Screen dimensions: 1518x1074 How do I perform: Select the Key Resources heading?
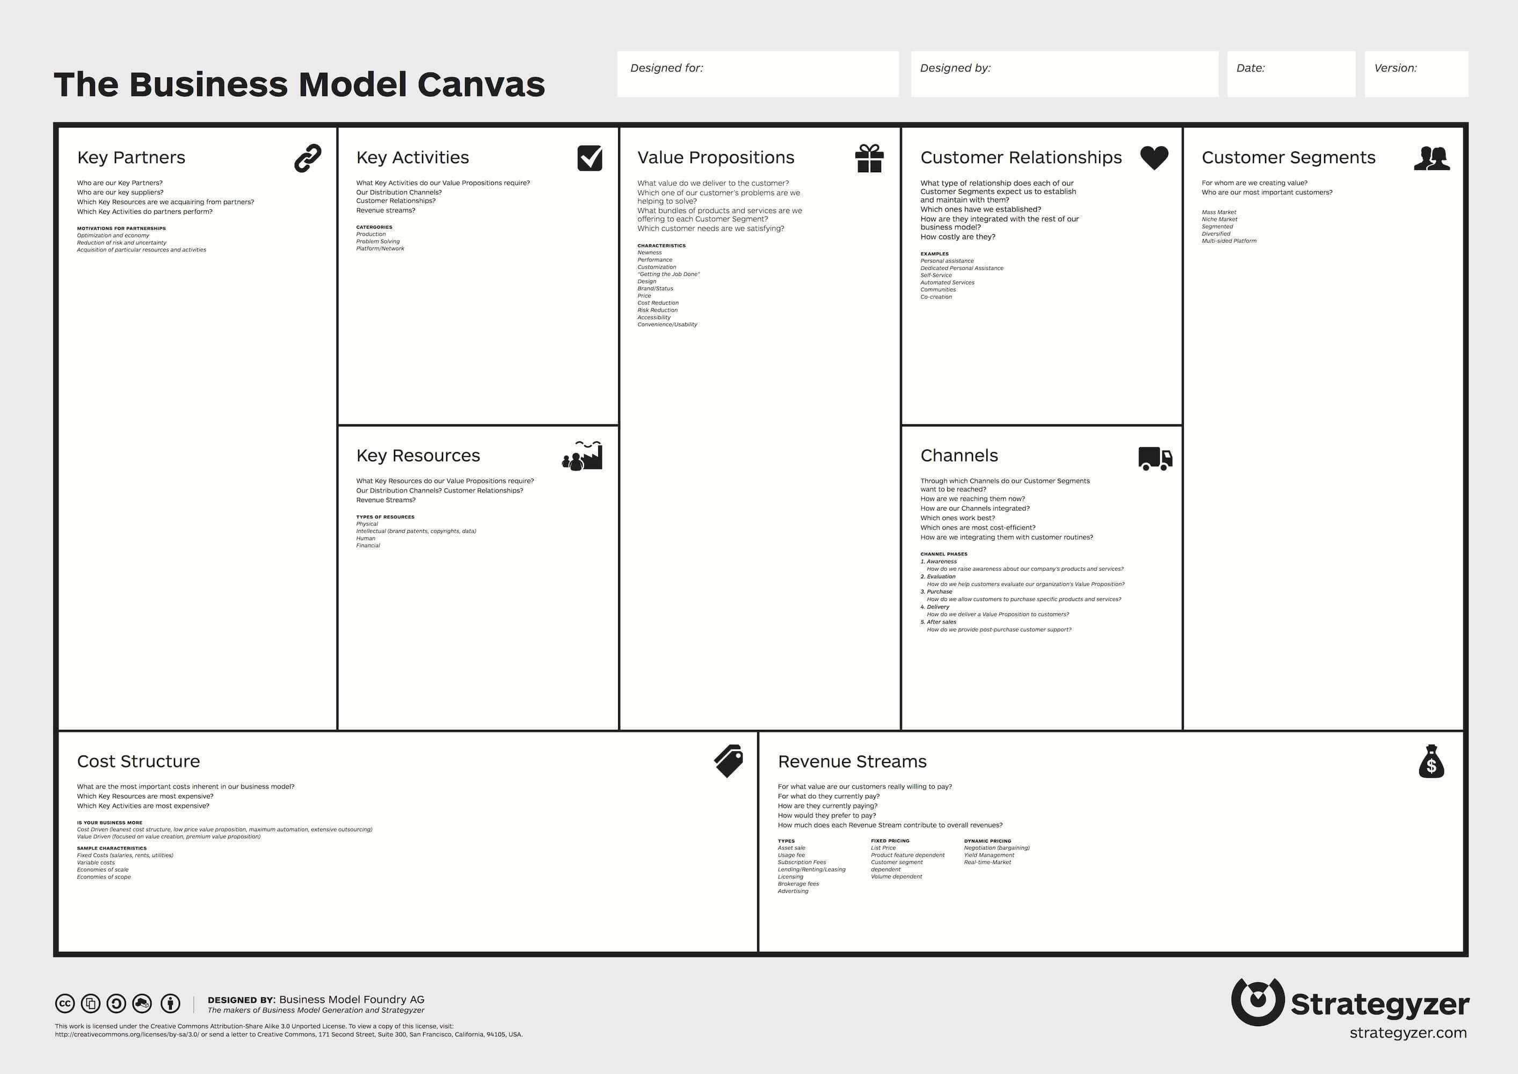[x=418, y=456]
